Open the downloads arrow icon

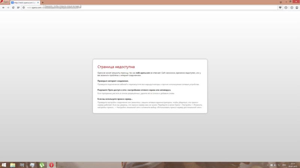pos(292,7)
